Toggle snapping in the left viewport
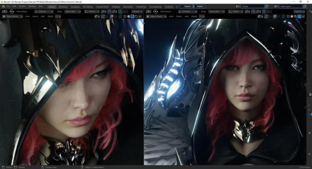Image resolution: width=312 pixels, height=169 pixels. tap(109, 12)
